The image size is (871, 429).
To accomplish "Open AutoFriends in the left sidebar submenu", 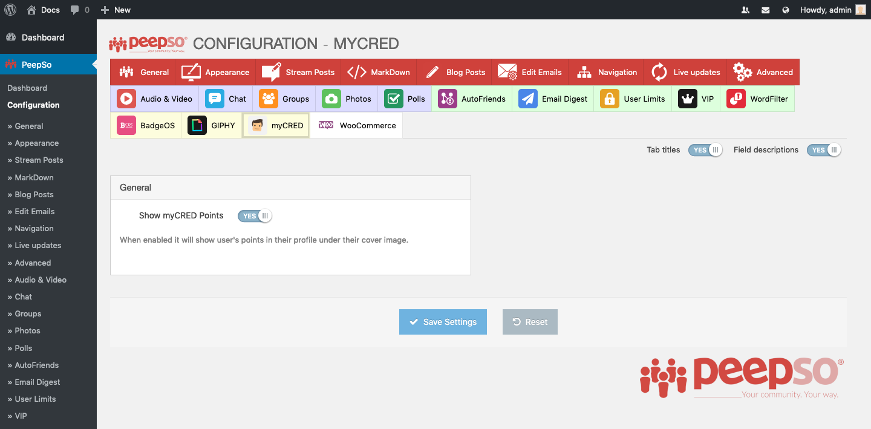I will pos(33,365).
